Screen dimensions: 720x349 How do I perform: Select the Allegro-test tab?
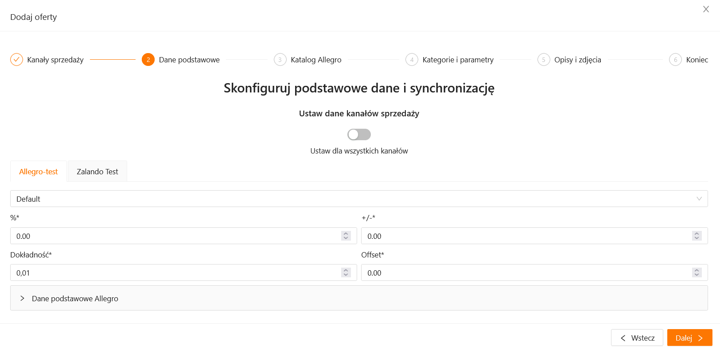[39, 172]
